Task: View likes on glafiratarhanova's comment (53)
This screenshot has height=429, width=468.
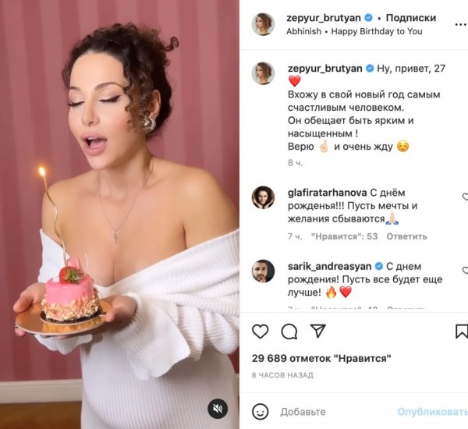Action: (x=344, y=236)
